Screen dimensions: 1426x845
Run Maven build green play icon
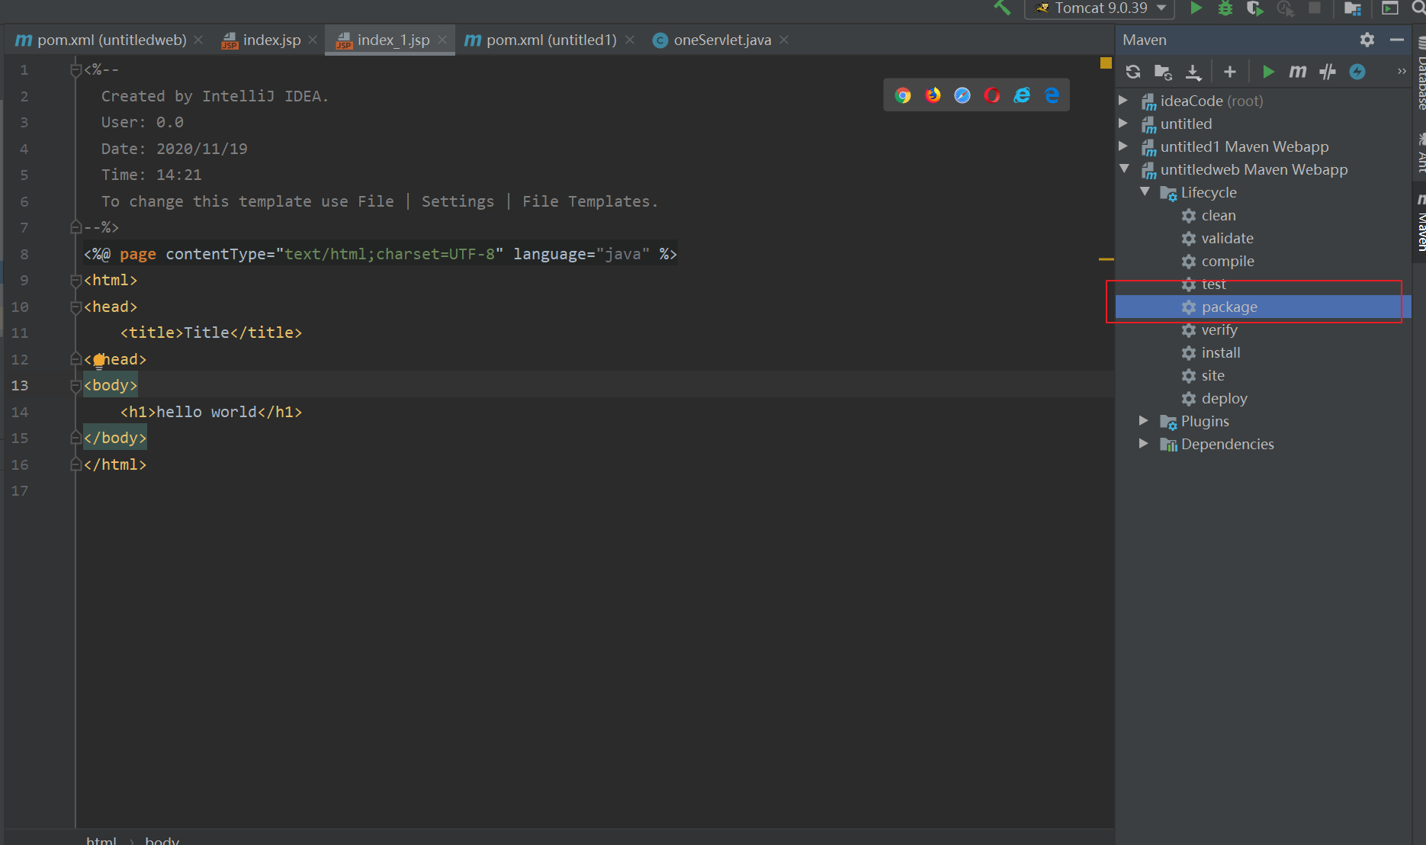[x=1268, y=72]
